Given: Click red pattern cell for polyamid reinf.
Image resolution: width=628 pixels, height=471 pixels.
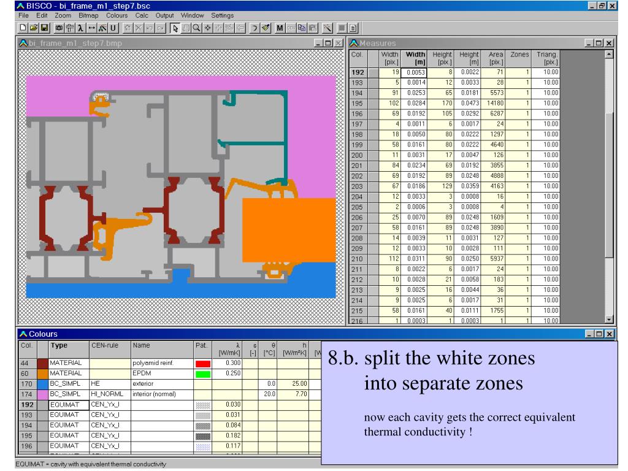Looking at the screenshot, I should click(x=202, y=364).
